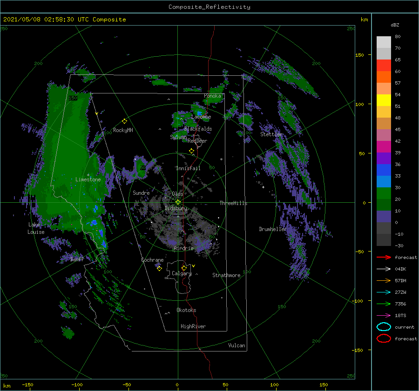This screenshot has height=391, width=419.
Task: Click the Stettler label
Action: pyautogui.click(x=271, y=134)
